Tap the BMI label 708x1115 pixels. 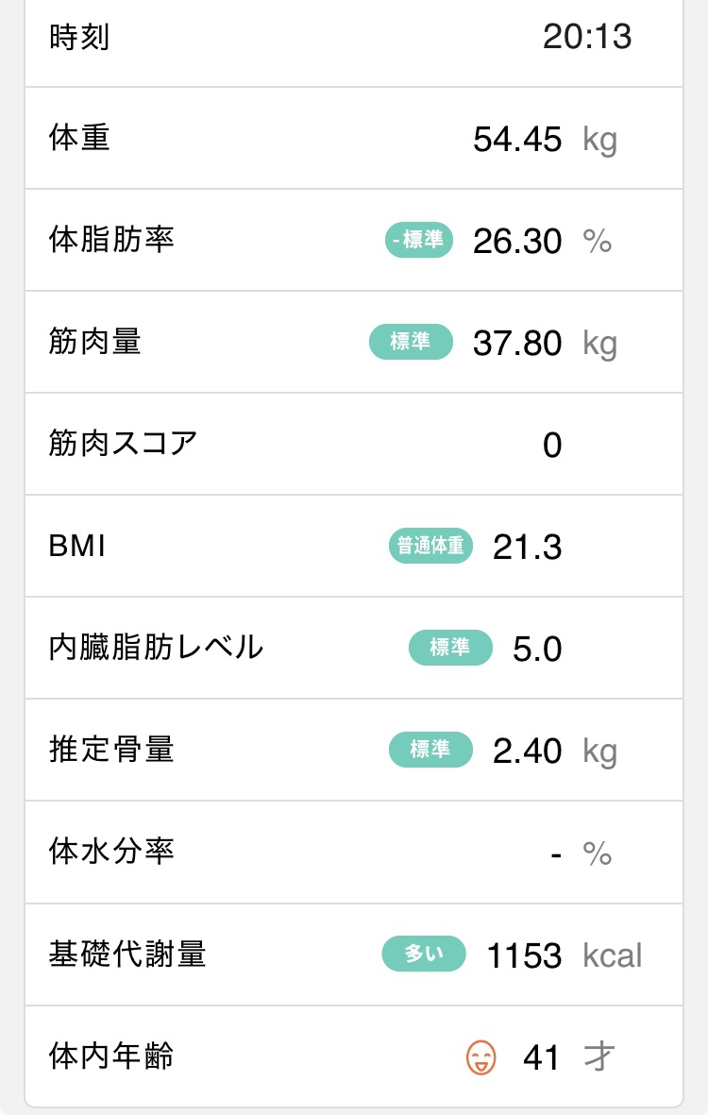pyautogui.click(x=76, y=546)
